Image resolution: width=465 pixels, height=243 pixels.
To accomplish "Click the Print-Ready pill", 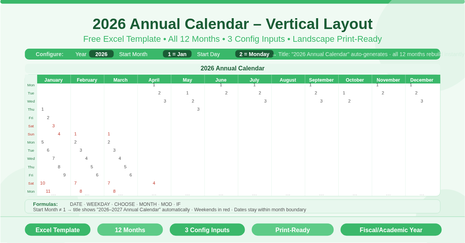I will (x=293, y=229).
